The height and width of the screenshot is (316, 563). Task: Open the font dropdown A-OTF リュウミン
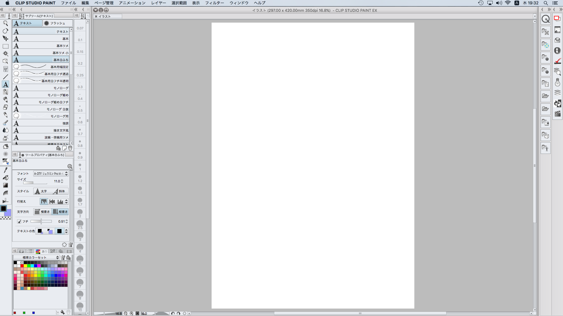51,174
